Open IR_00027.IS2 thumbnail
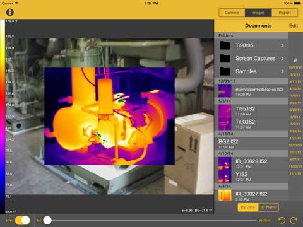303x227 pixels. pyautogui.click(x=225, y=195)
